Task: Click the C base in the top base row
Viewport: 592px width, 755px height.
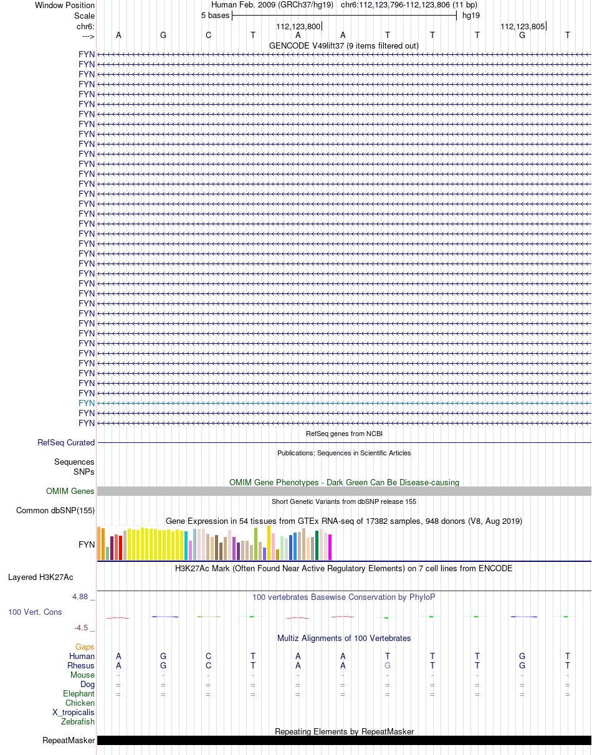Action: pyautogui.click(x=209, y=35)
